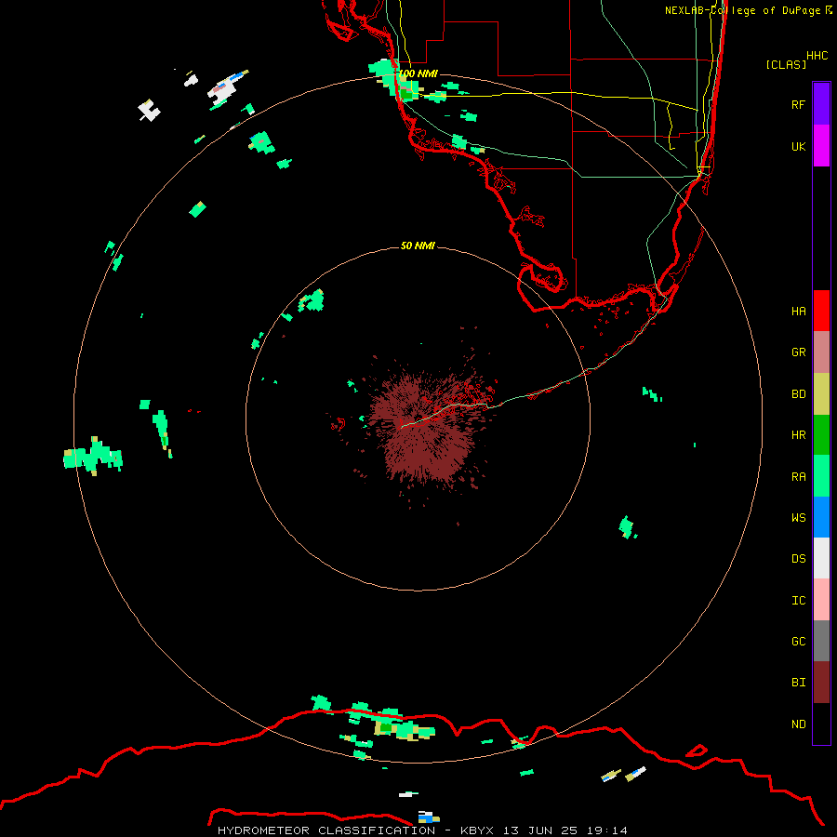Click the HYDROMETEOR CLASSIFICATION title text
Screen dimensions: 837x837
pos(326,830)
